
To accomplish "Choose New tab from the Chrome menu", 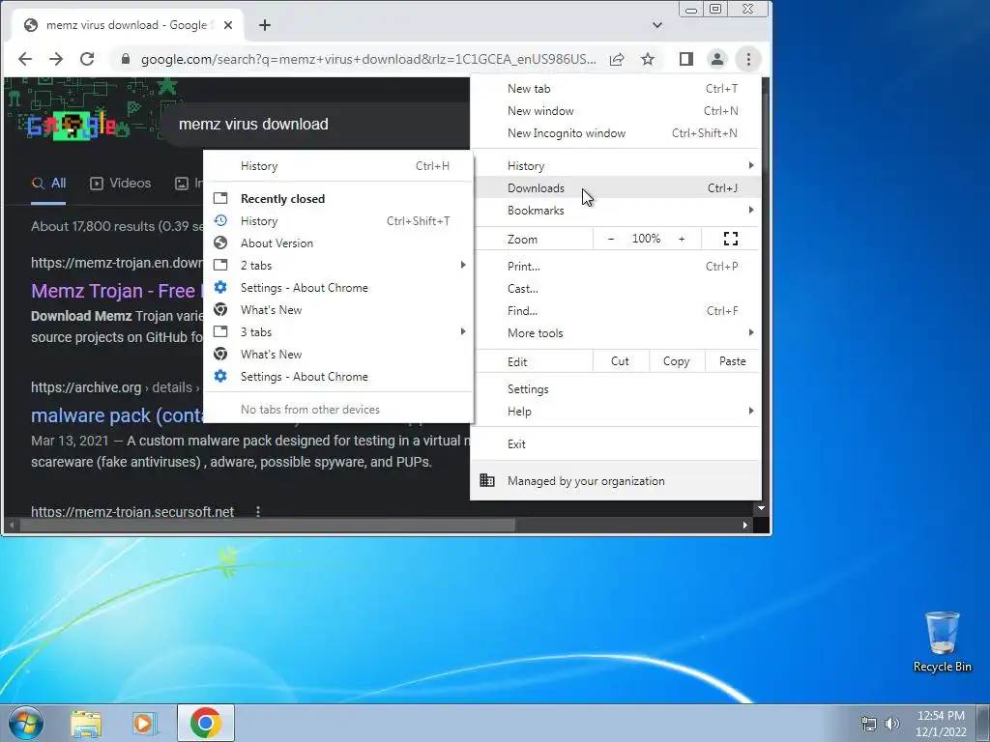I will 616,89.
